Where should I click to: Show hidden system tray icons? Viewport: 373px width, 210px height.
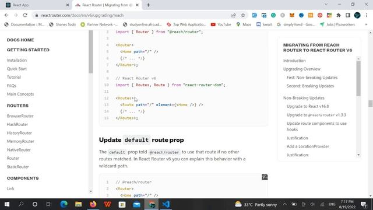pyautogui.click(x=285, y=204)
